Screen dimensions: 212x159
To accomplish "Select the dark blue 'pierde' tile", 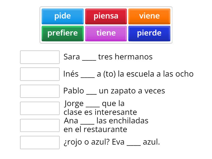I will 149,34.
